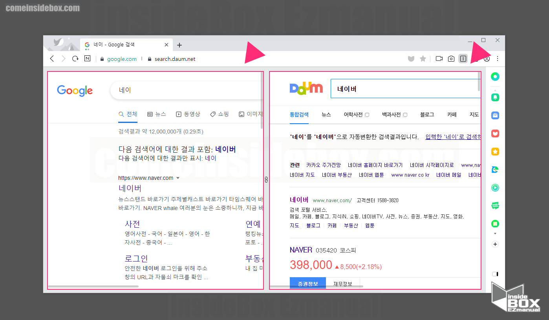549x320 pixels.
Task: Select the '네이 - Google 검색' tab
Action: (x=126, y=45)
